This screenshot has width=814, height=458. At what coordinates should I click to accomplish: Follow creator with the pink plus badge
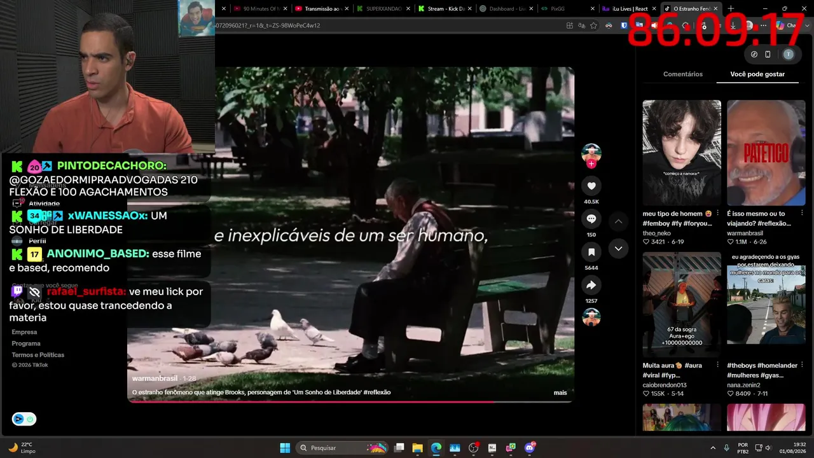click(591, 164)
